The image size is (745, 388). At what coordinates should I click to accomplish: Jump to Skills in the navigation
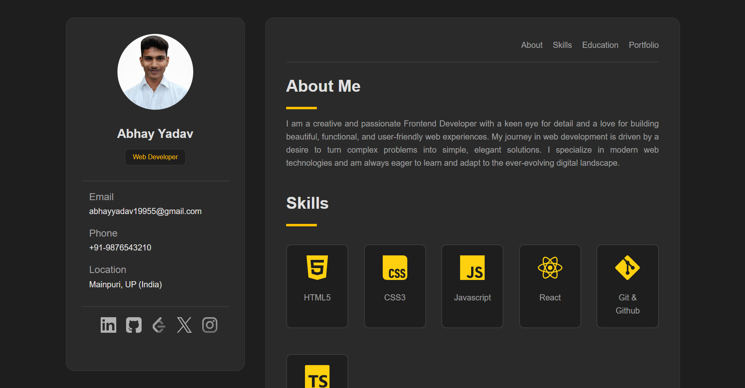click(x=562, y=45)
